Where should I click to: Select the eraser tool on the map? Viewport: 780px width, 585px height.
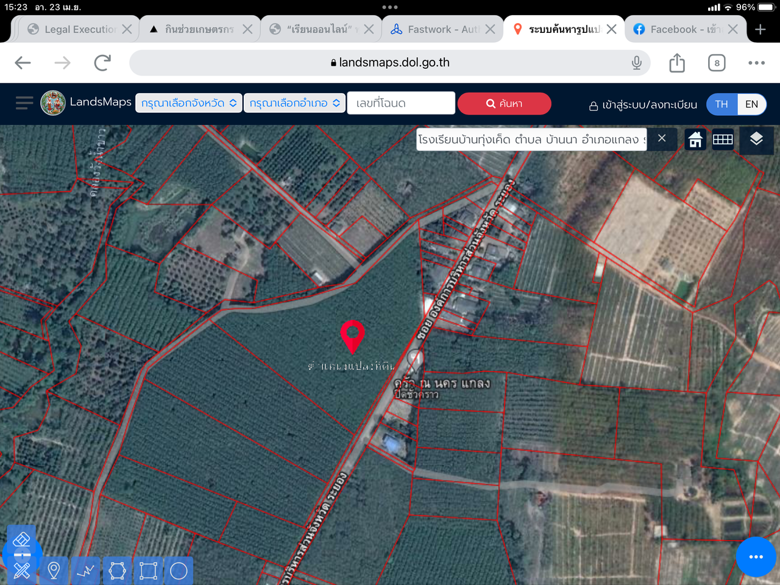pyautogui.click(x=21, y=539)
